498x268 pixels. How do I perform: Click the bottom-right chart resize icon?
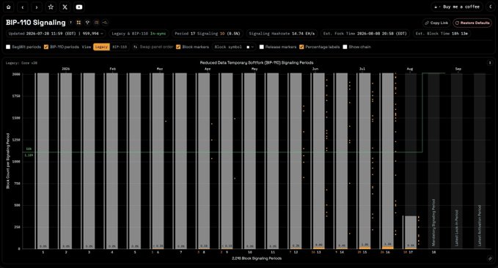pos(490,258)
